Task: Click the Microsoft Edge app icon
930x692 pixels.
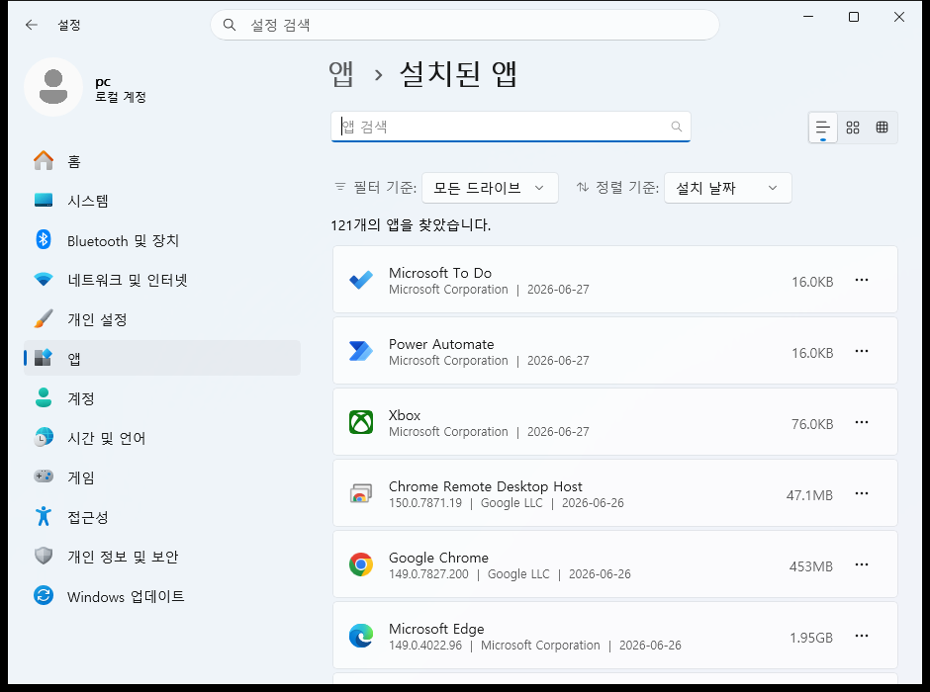Action: pos(361,636)
